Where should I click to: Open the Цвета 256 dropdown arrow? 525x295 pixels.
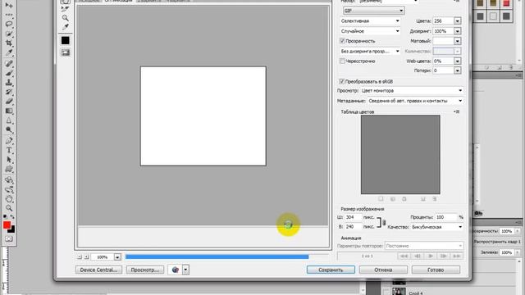458,20
